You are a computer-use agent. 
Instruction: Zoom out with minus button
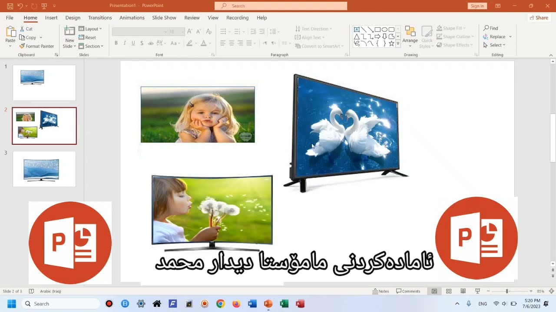point(488,291)
